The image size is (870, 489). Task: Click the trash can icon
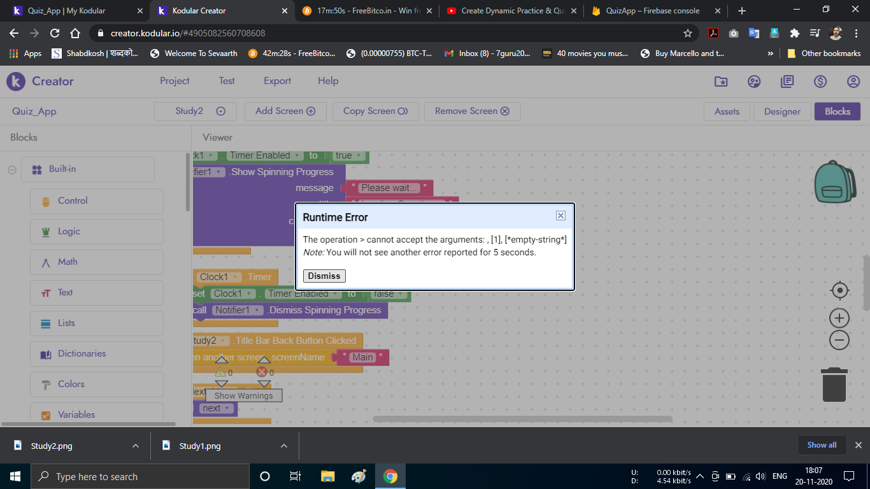coord(834,385)
